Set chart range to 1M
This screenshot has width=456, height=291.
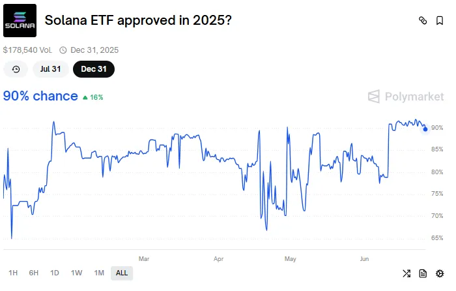(99, 273)
